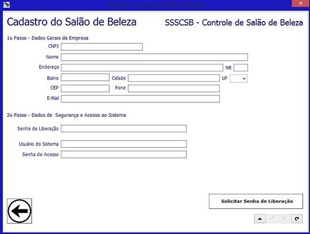
Task: Activate the NR number box
Action: pos(240,68)
